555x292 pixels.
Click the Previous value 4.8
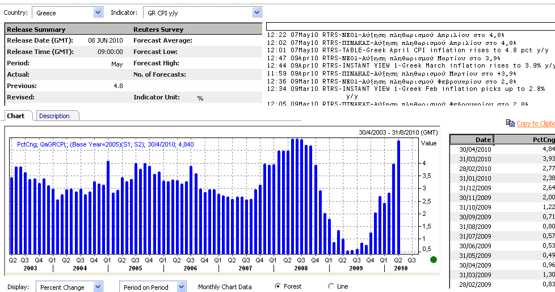pos(118,86)
